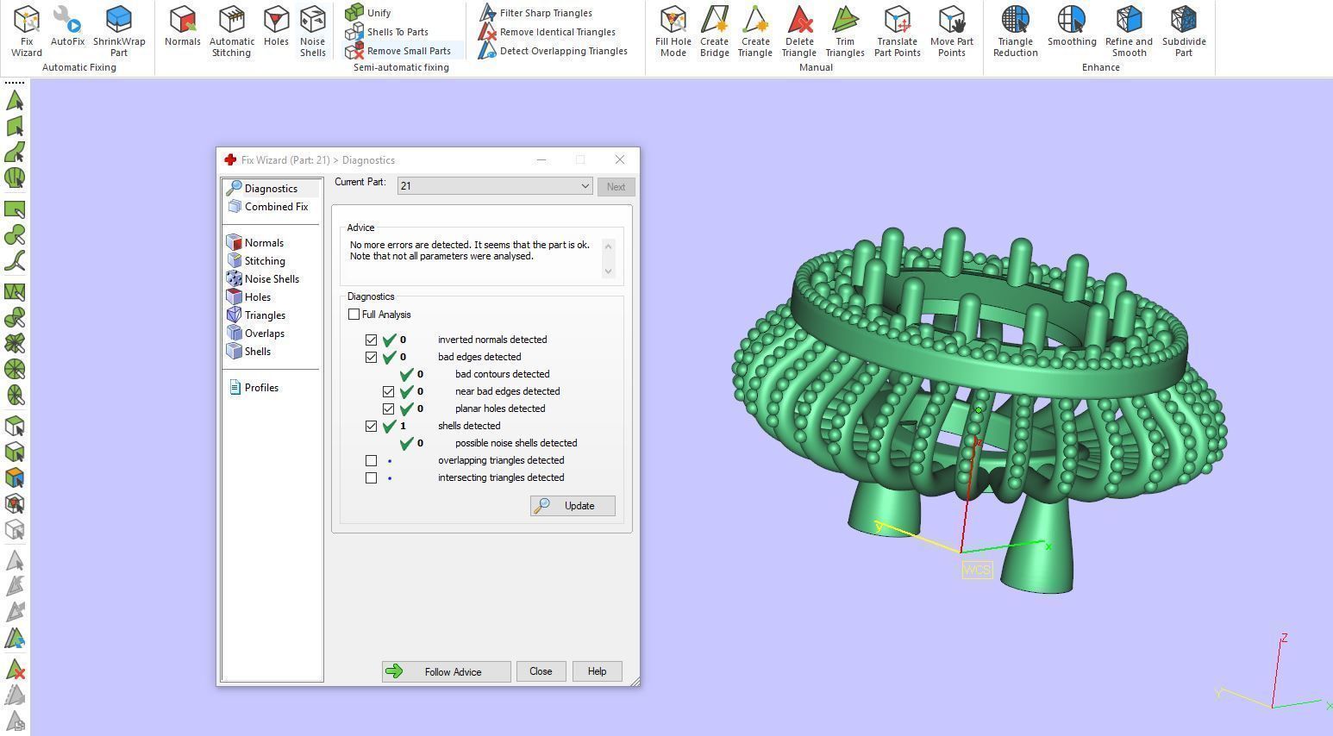Toggle planar holes detected checkbox
Viewport: 1333px width, 736px height.
pos(389,409)
